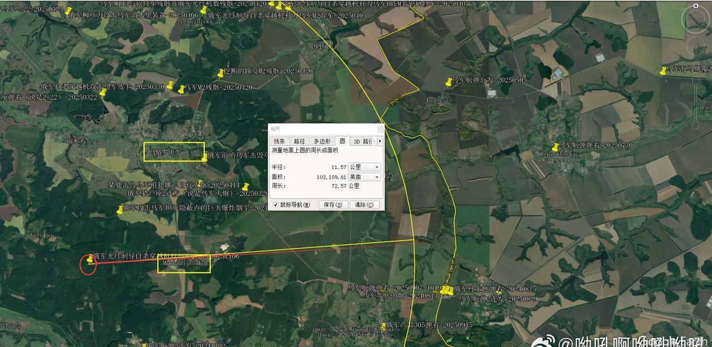The width and height of the screenshot is (712, 347).
Task: Close the 标尺 ruler dialog
Action: coord(380,129)
